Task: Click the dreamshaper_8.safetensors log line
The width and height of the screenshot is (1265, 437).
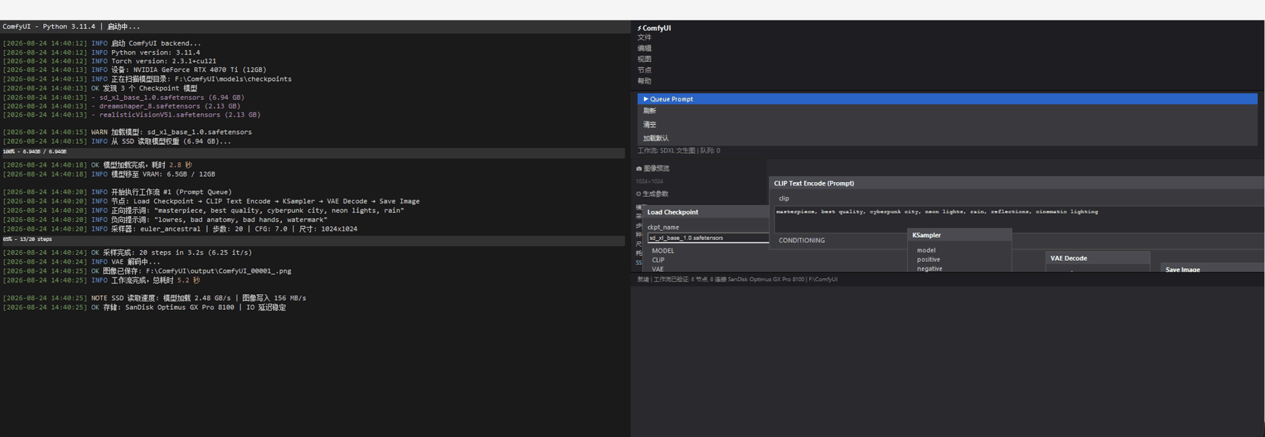Action: pos(121,106)
